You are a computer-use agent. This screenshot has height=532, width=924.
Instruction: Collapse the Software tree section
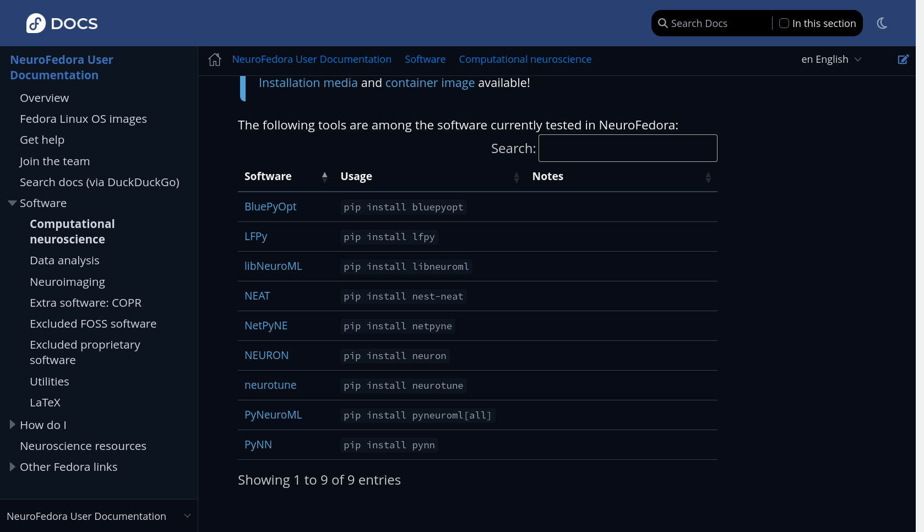click(x=12, y=203)
